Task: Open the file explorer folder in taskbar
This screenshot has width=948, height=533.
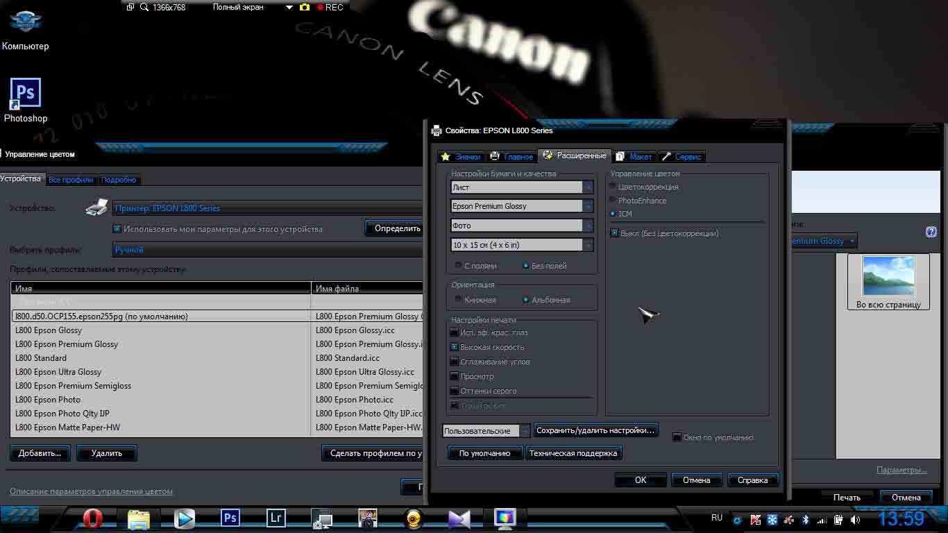Action: pos(139,518)
